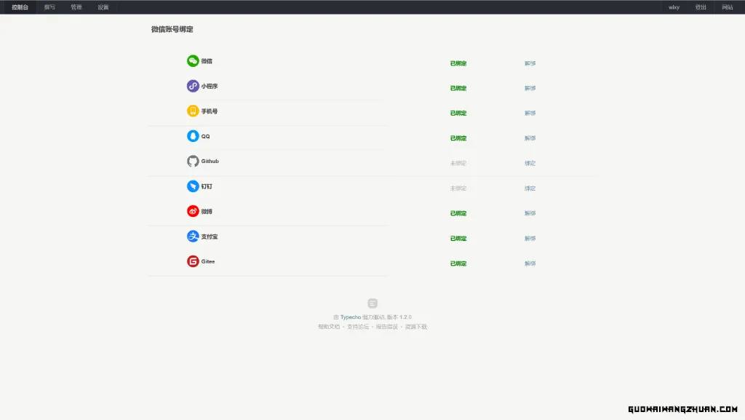Click the purple Mini Program (小程序) icon
Image resolution: width=745 pixels, height=420 pixels.
[192, 86]
